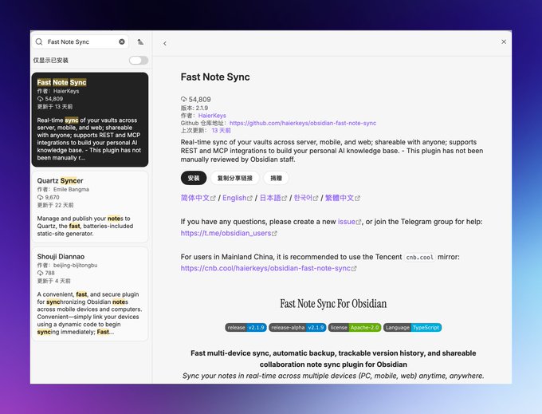
Task: Click the release-alpha v2.1.9 badge
Action: click(x=297, y=328)
